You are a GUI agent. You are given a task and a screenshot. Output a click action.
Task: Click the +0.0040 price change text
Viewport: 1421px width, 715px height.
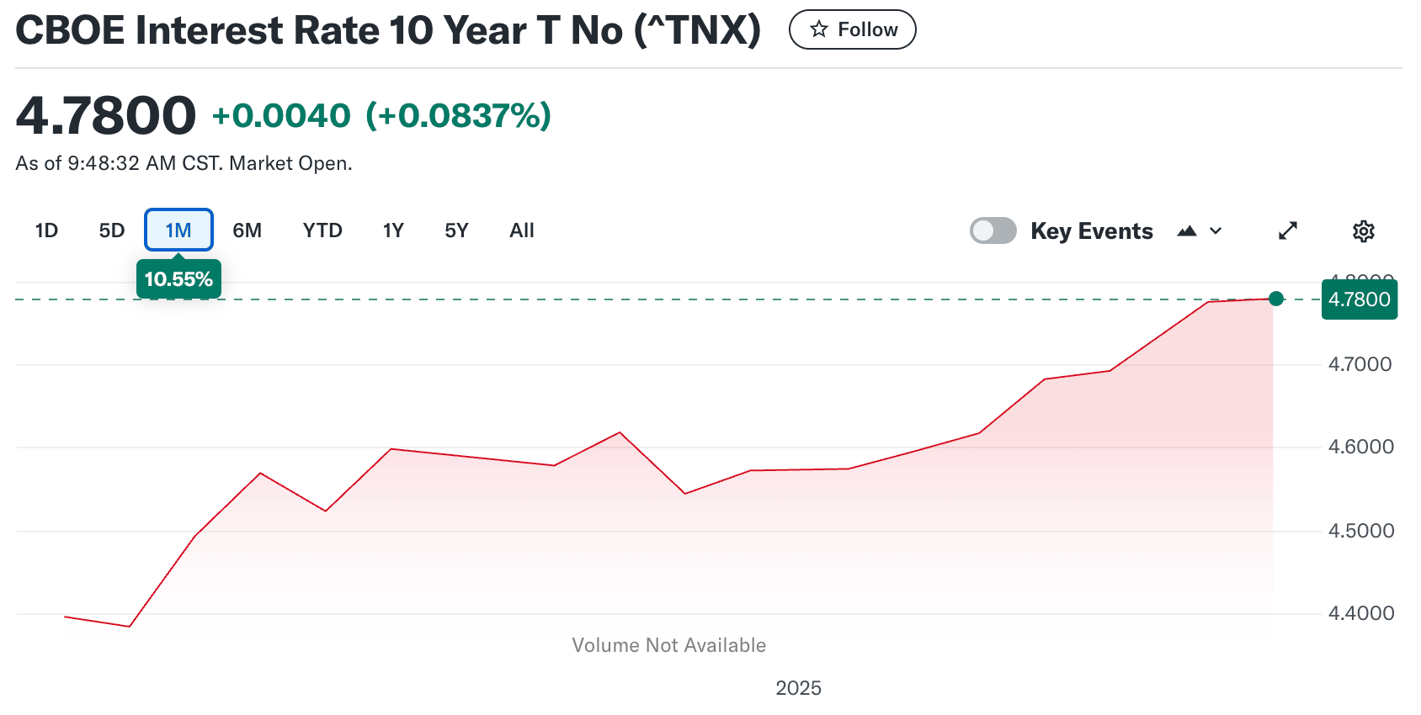click(281, 116)
